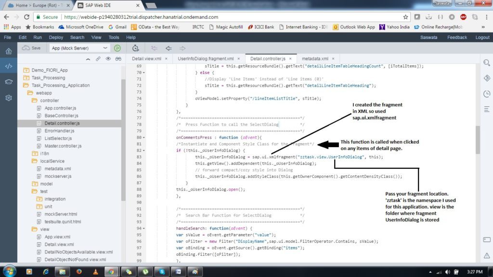Click the Saswata user name link
This screenshot has height=277, width=493.
(x=428, y=38)
